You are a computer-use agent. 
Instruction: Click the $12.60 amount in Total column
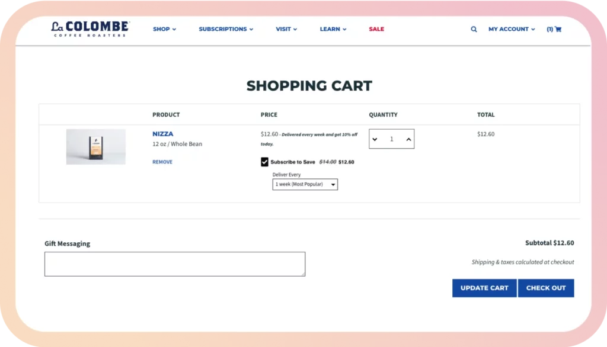click(485, 134)
